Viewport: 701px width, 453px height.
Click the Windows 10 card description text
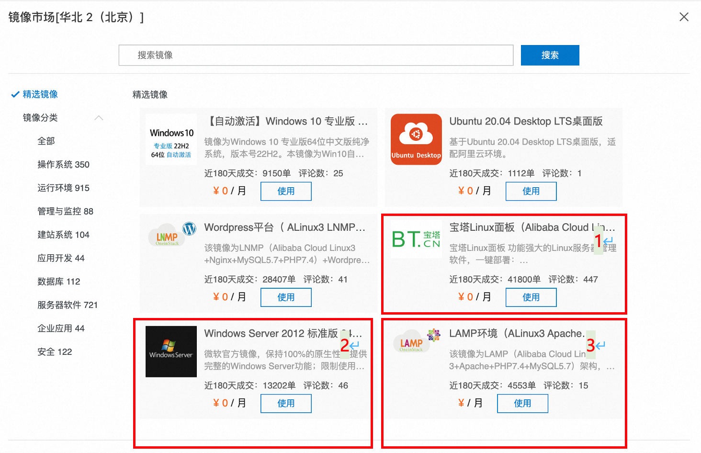coord(286,148)
